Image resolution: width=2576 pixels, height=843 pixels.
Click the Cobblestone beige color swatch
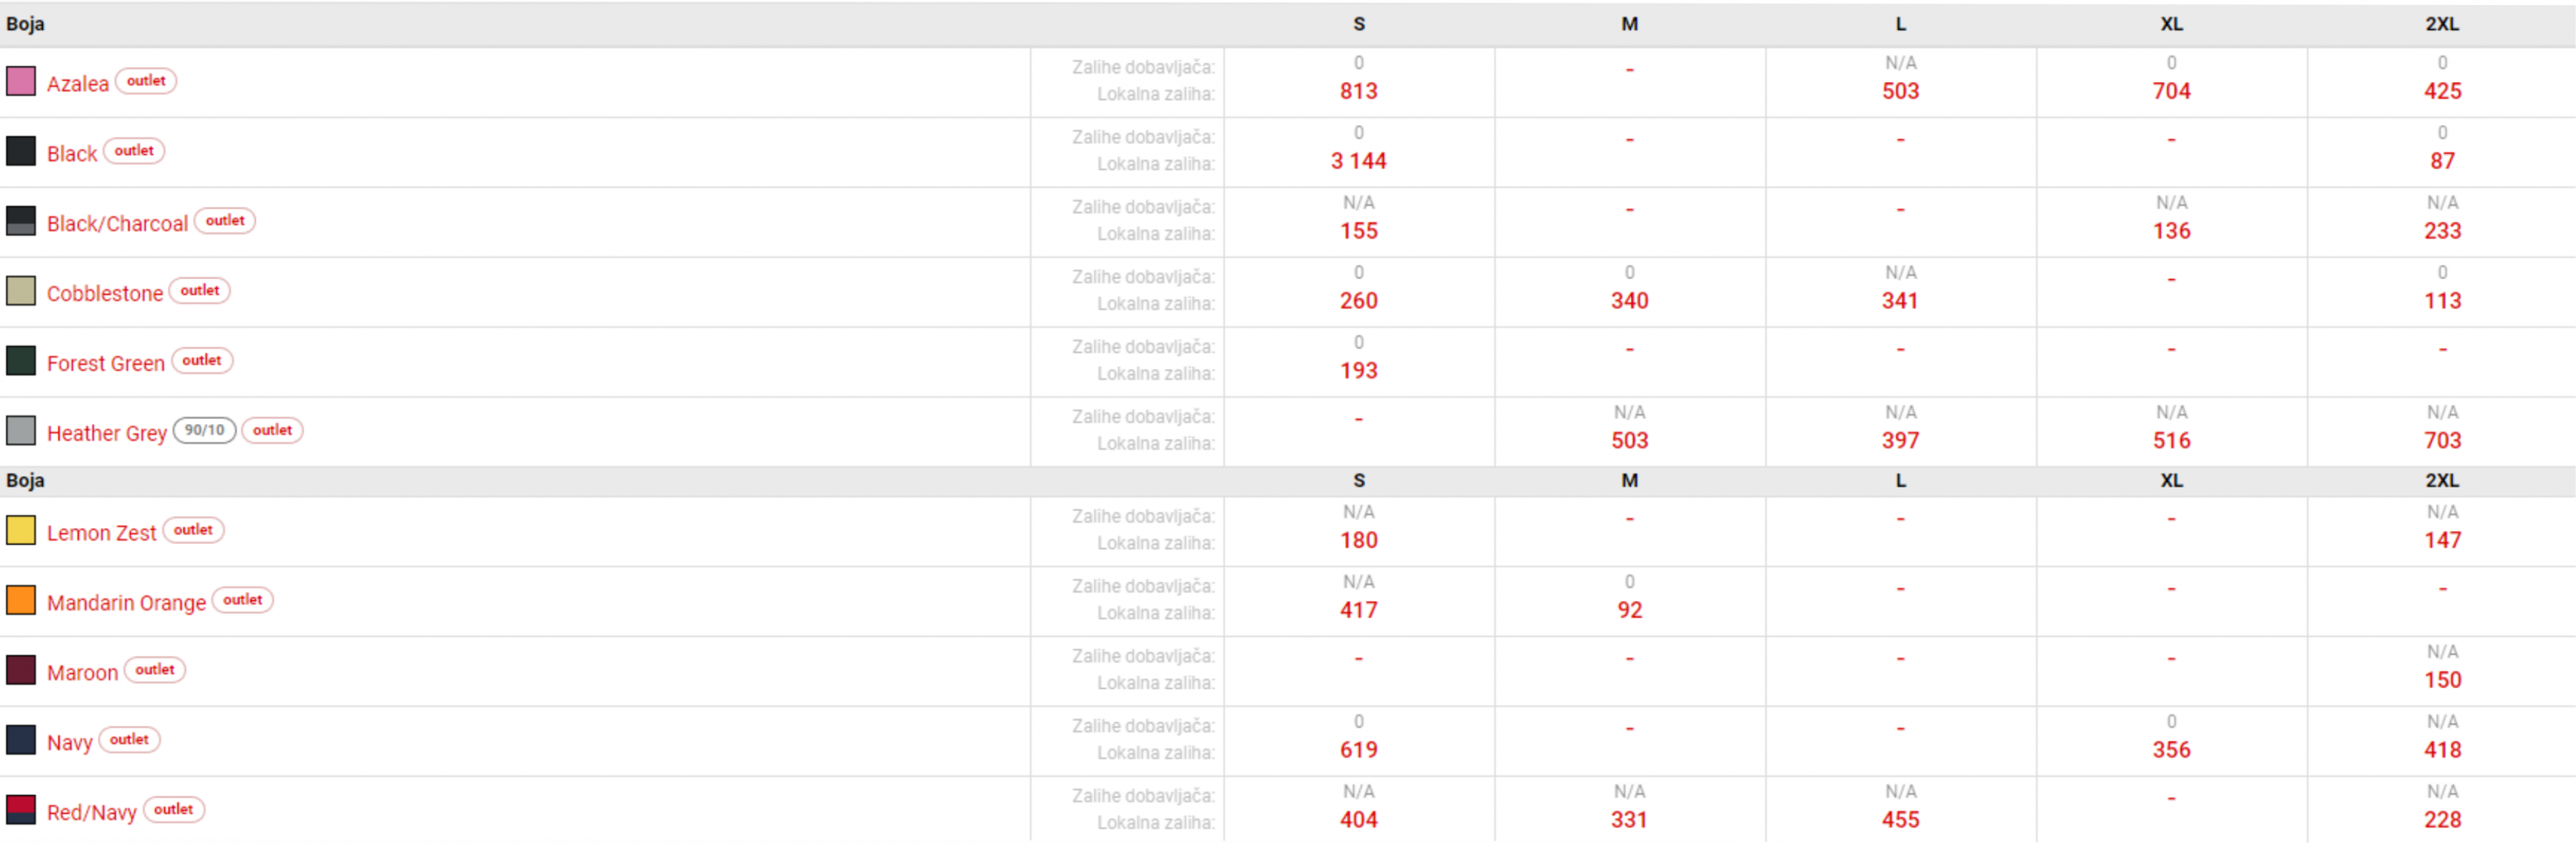[21, 291]
